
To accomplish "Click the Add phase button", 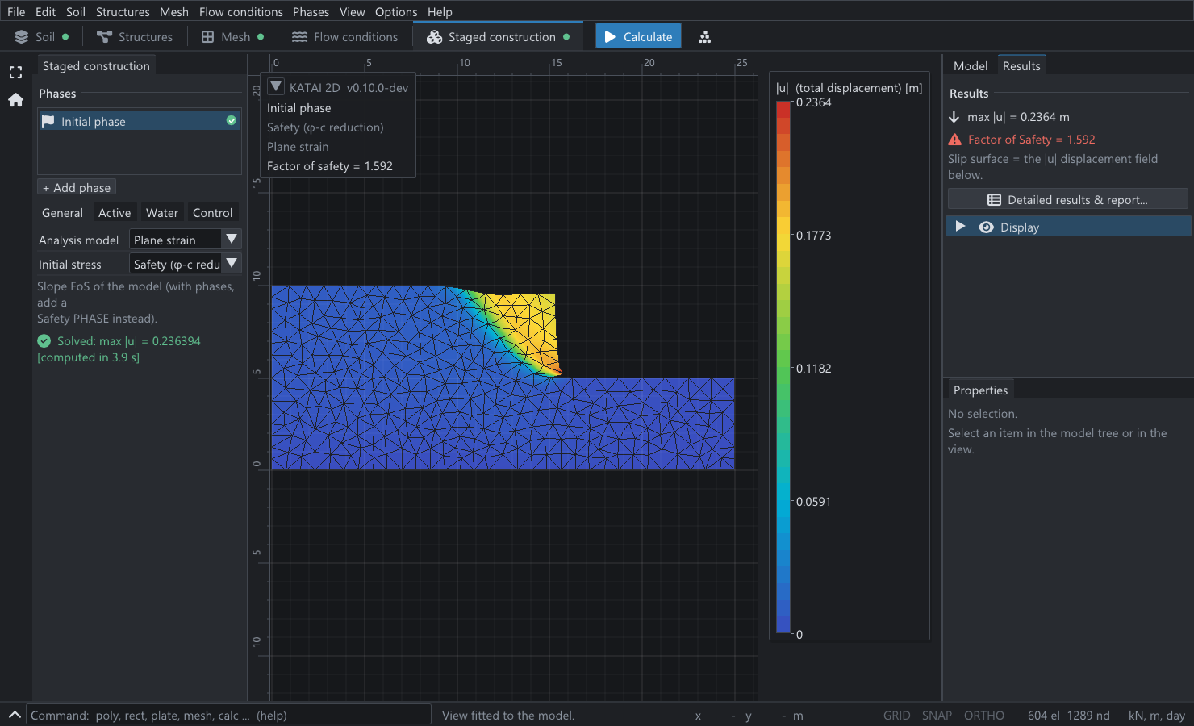I will point(77,187).
